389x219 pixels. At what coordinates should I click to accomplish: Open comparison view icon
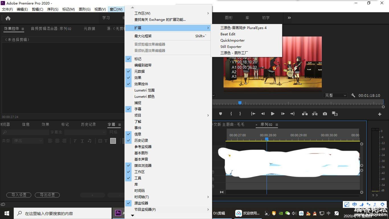[335, 114]
